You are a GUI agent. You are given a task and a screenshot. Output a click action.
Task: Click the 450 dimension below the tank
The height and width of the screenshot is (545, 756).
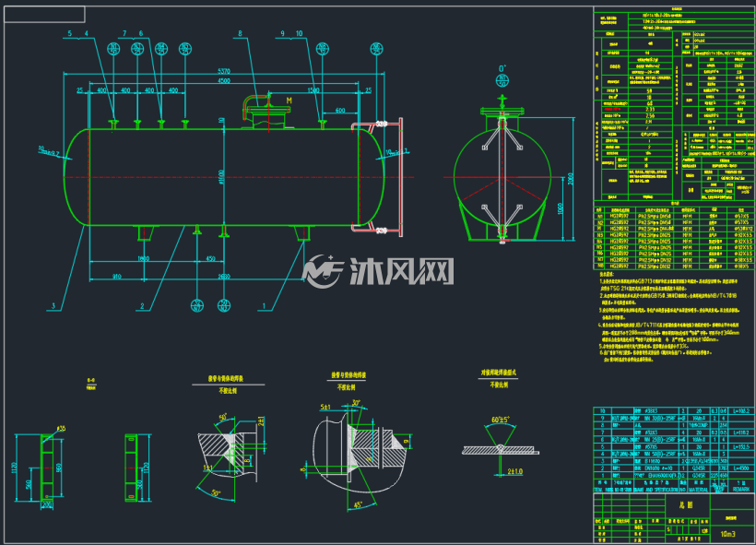point(211,259)
